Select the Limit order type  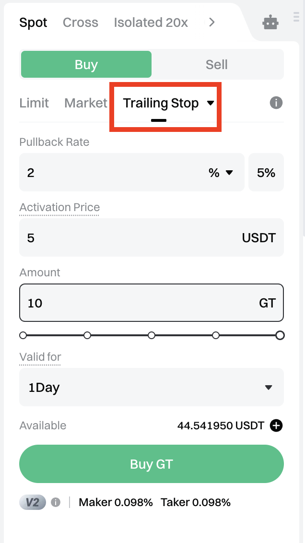tap(34, 103)
